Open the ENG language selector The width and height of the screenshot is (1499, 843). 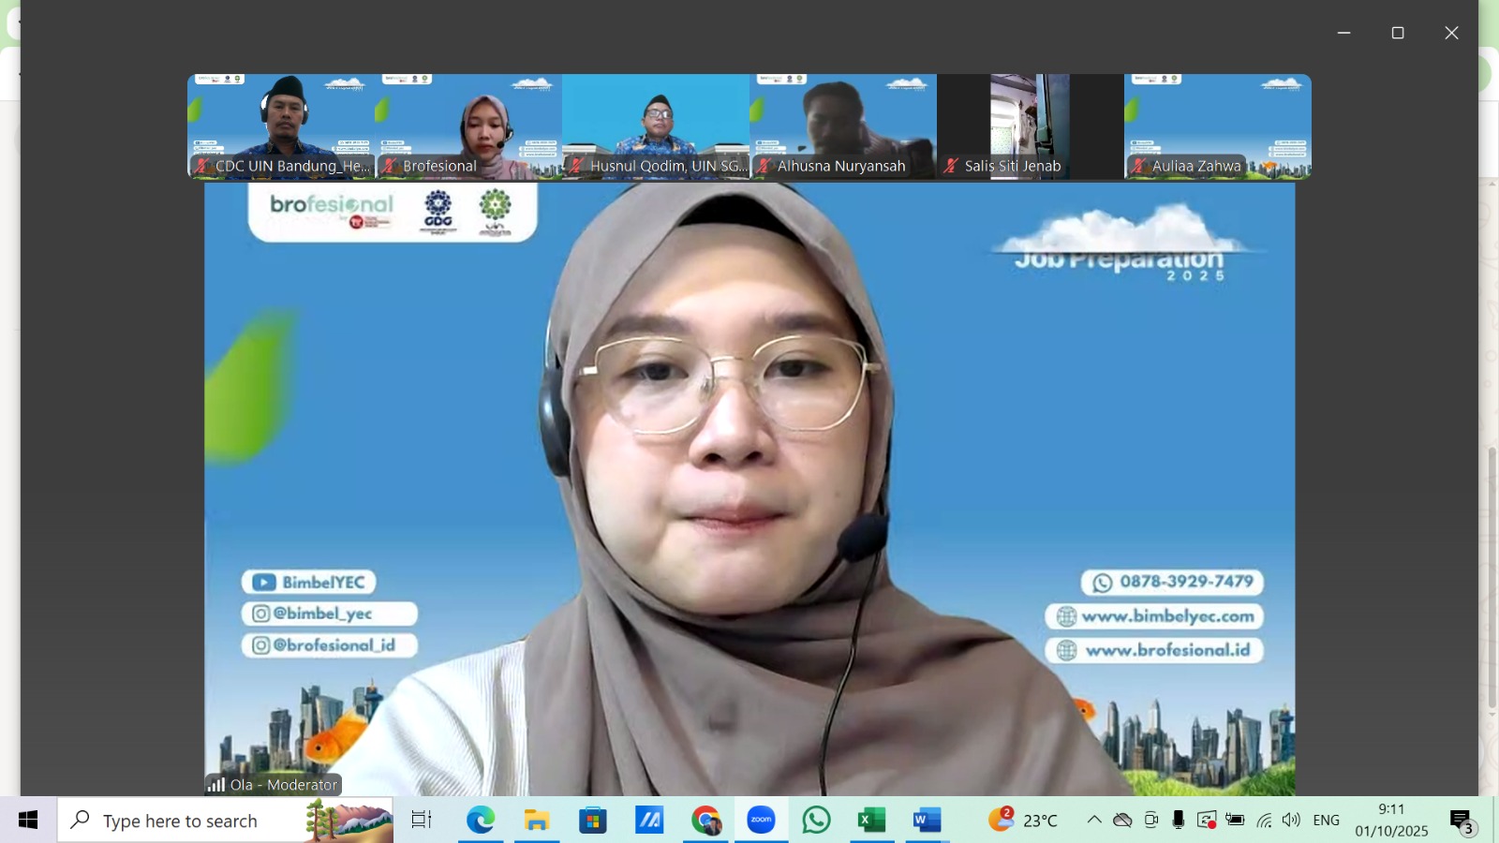pyautogui.click(x=1326, y=821)
